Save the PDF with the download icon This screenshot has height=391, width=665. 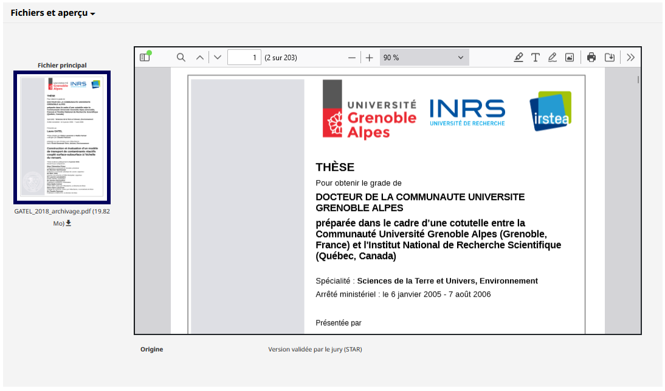coord(610,57)
